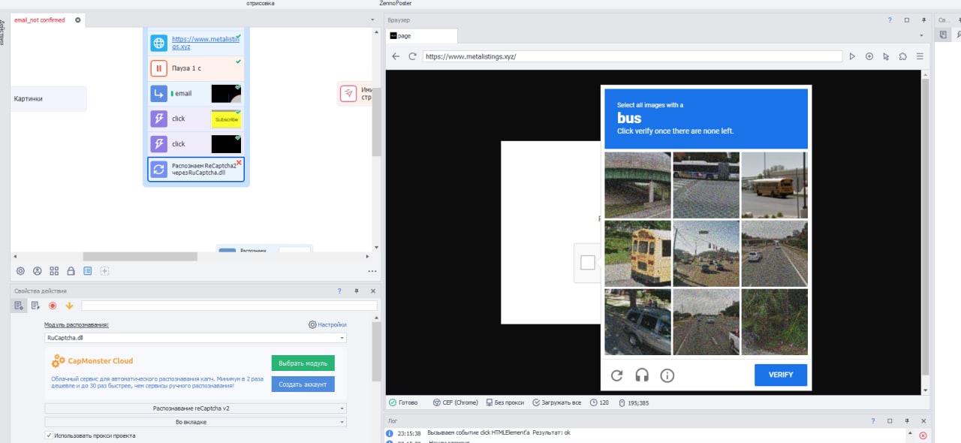Reload the page in the browser panel

[x=412, y=56]
